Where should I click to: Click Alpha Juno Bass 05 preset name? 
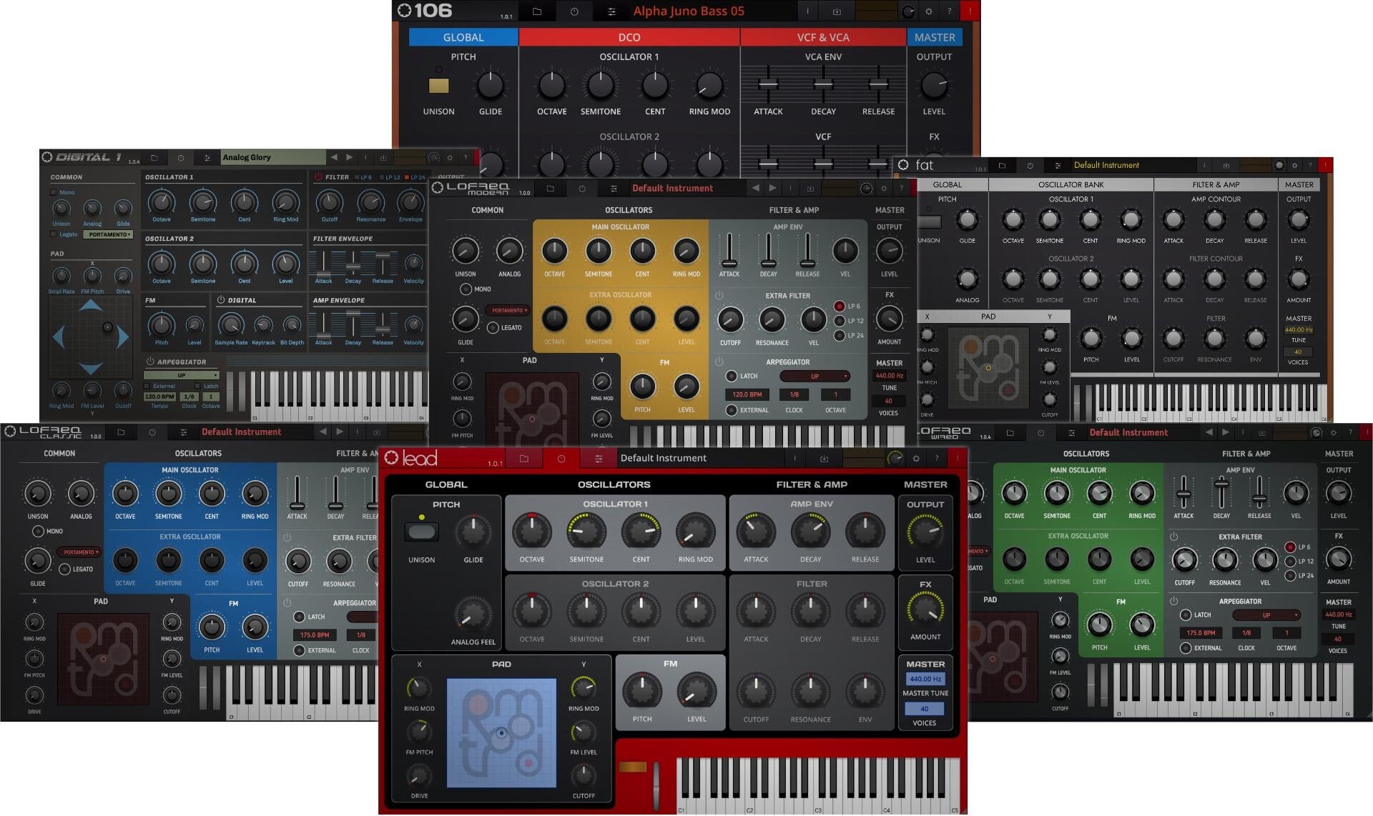point(688,11)
